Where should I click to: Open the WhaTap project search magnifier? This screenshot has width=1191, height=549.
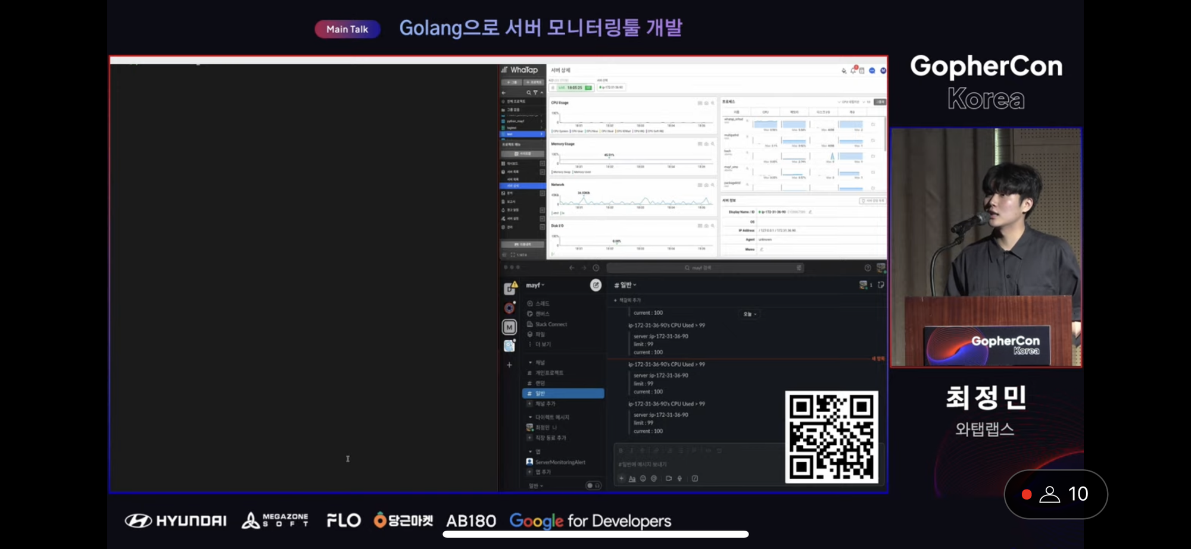coord(528,93)
